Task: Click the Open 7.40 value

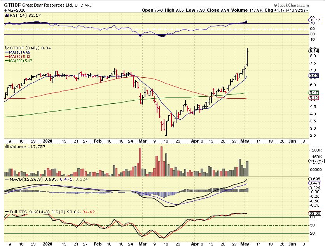Action: [152, 10]
